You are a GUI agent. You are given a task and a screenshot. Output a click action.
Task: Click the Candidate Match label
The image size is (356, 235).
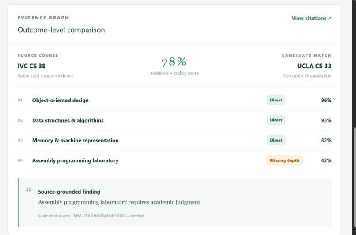tap(307, 56)
